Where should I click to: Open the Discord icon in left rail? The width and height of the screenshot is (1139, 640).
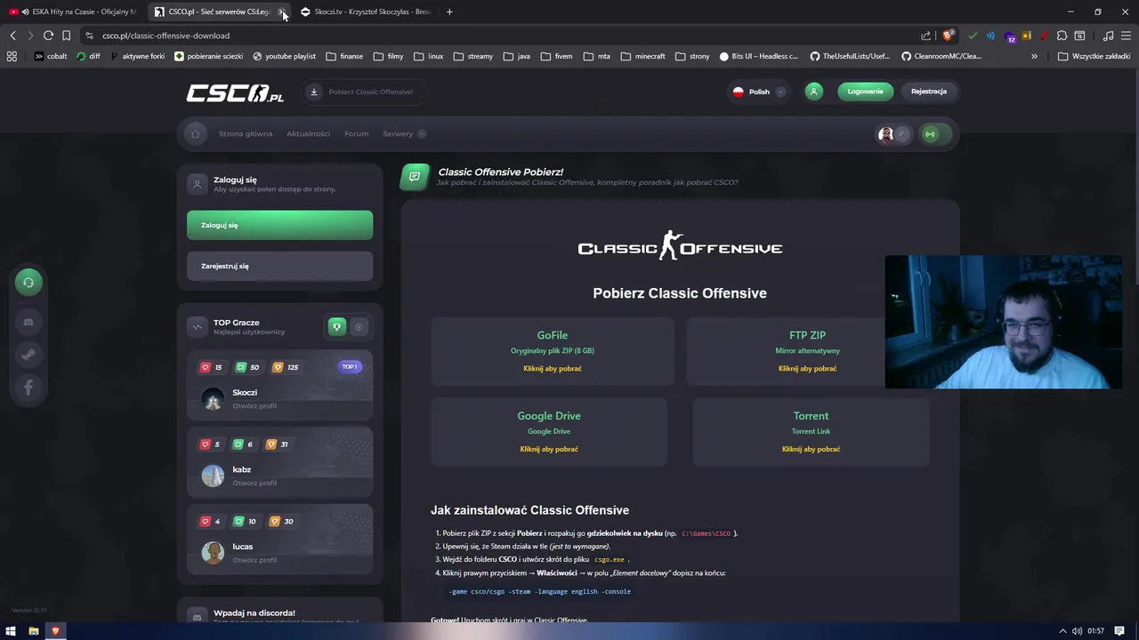28,322
